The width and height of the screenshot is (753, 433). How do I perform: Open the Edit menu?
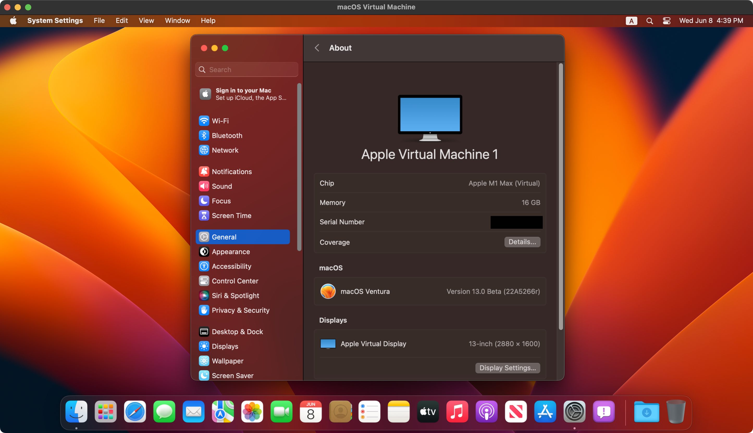(122, 21)
